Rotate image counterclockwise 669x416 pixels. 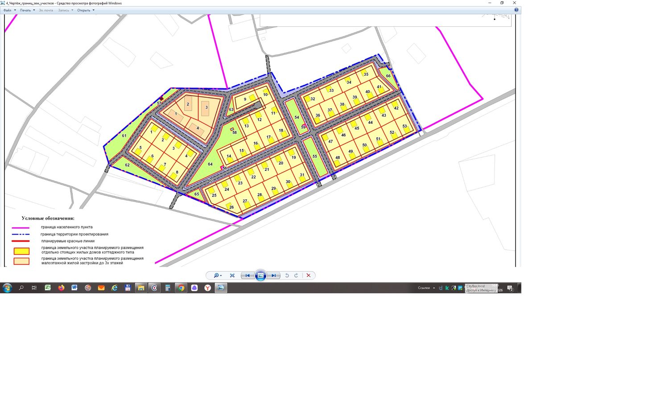[x=287, y=276]
